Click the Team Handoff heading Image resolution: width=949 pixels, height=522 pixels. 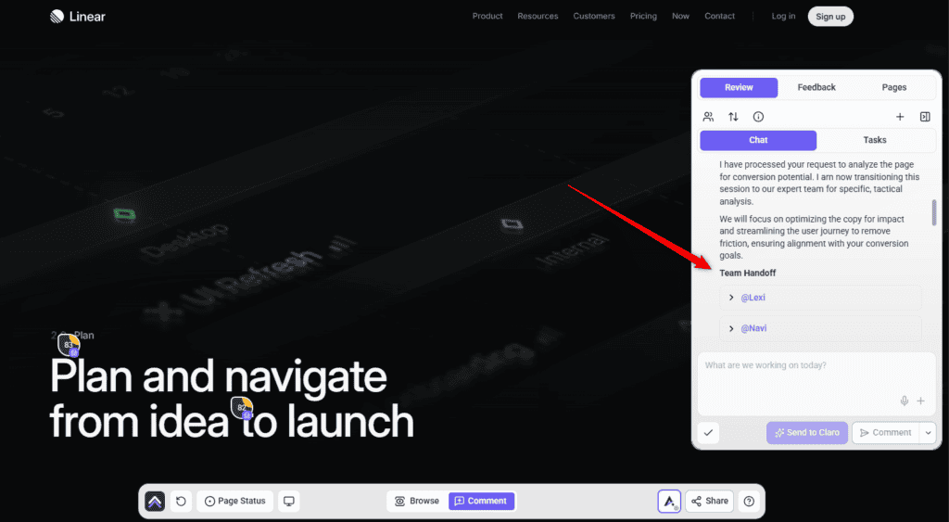(748, 274)
